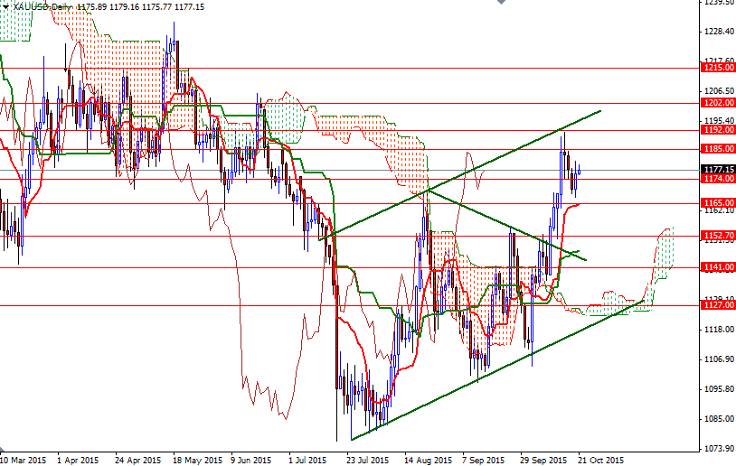736x466 pixels.
Task: Click the XAUUSD,Daily chart title text
Action: pos(43,7)
